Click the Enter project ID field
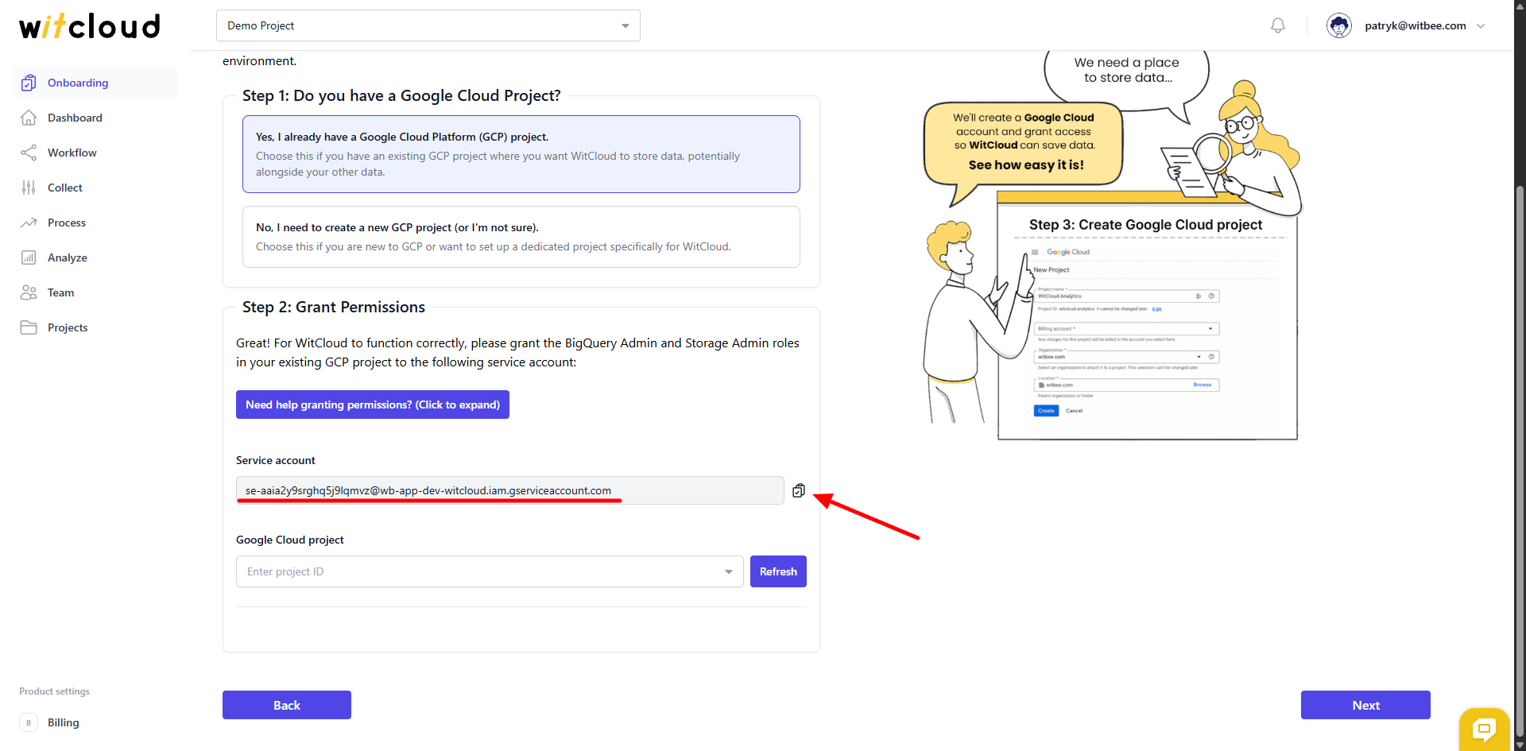The image size is (1526, 751). (x=490, y=571)
